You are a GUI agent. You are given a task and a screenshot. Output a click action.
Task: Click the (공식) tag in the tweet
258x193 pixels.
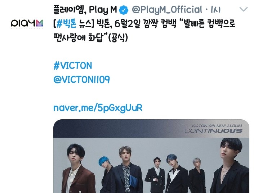click(x=118, y=38)
